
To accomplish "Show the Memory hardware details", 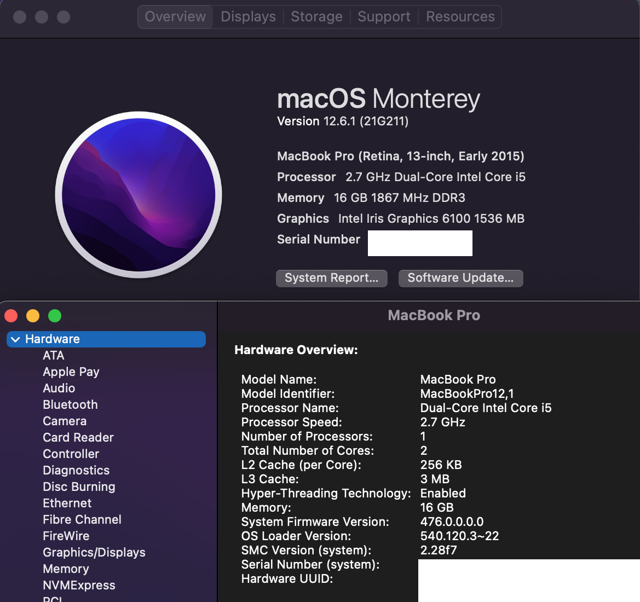I will pos(66,569).
